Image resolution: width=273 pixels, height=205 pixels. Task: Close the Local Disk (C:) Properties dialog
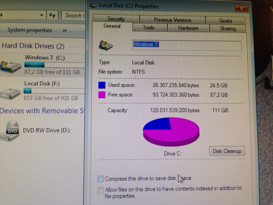click(241, 8)
